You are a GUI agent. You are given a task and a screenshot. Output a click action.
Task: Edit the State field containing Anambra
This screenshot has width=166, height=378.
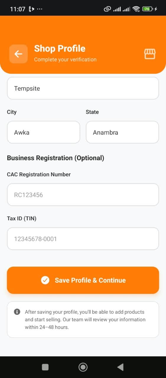tap(122, 132)
